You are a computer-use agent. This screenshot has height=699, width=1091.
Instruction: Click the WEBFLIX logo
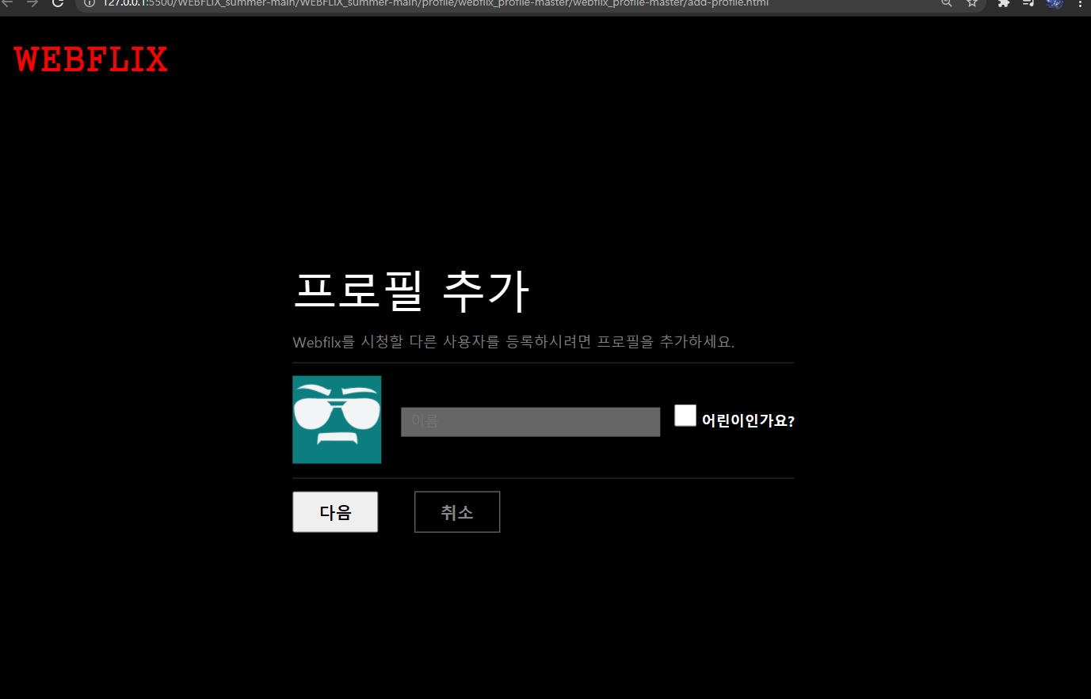pos(90,59)
